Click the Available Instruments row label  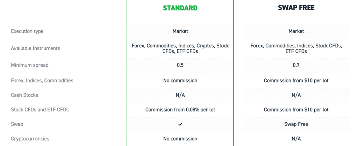(x=35, y=48)
